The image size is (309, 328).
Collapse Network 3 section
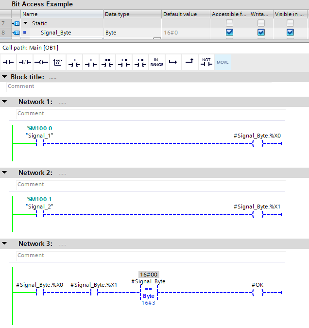coord(5,243)
